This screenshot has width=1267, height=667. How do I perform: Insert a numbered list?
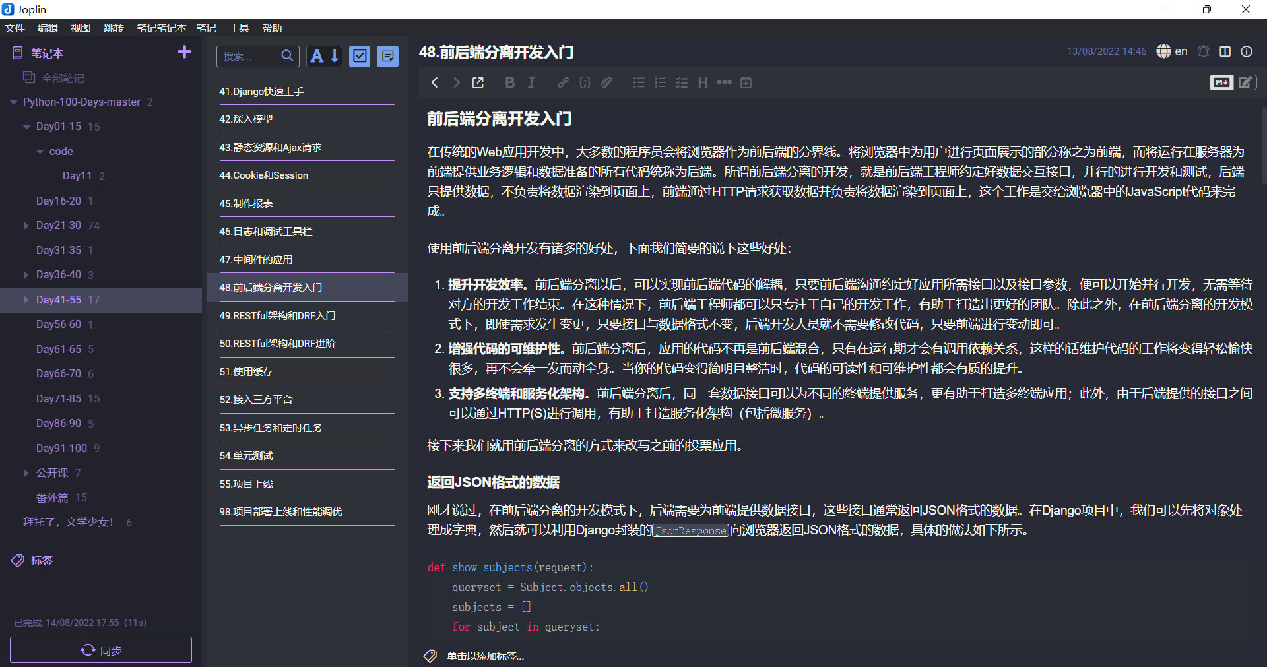(x=660, y=82)
